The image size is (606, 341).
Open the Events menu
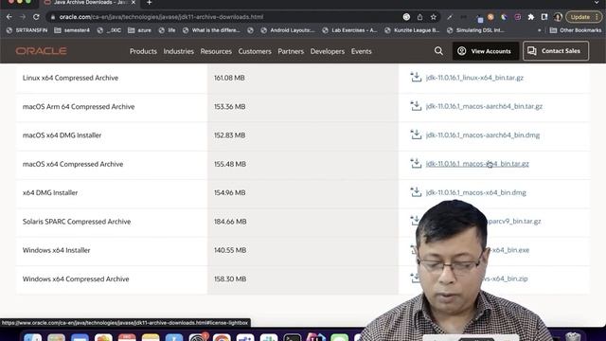coord(361,51)
